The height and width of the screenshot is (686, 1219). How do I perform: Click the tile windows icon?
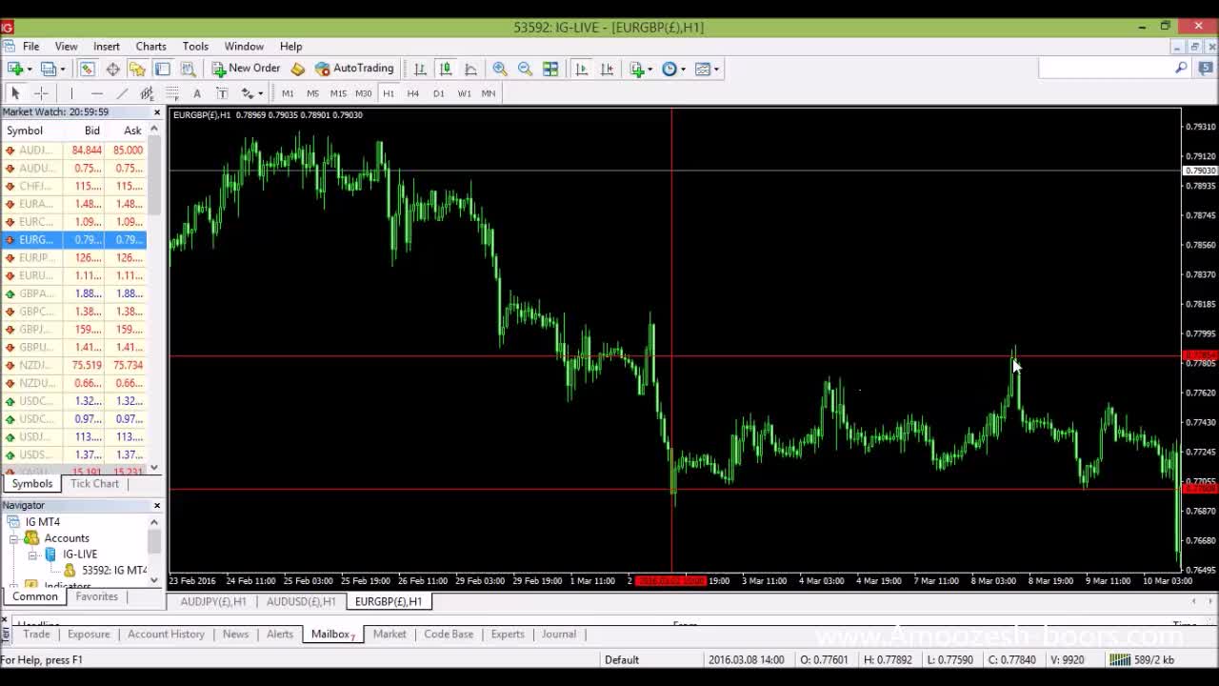[x=550, y=69]
